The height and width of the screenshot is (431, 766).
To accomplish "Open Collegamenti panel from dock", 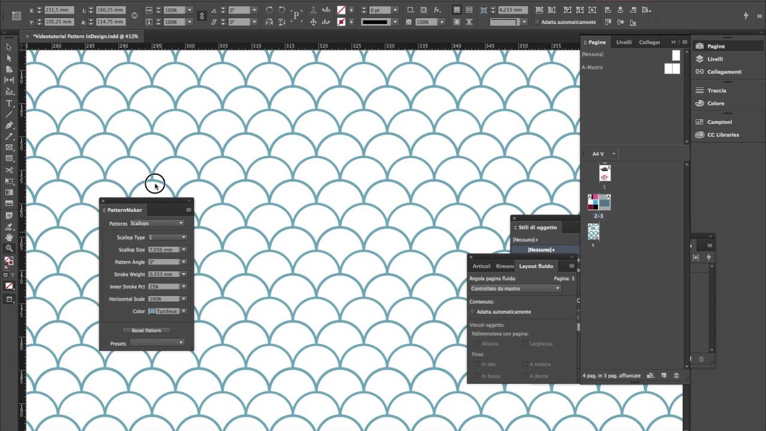I will (x=724, y=72).
